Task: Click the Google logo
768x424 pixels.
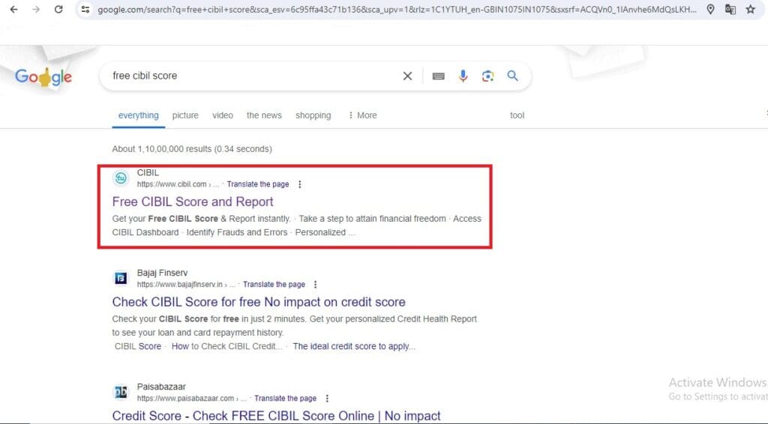Action: pos(43,76)
